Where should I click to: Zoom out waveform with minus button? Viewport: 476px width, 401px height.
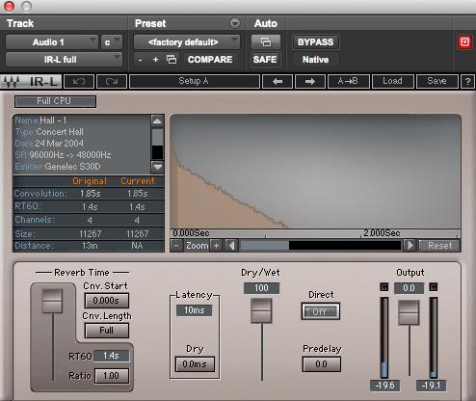176,246
